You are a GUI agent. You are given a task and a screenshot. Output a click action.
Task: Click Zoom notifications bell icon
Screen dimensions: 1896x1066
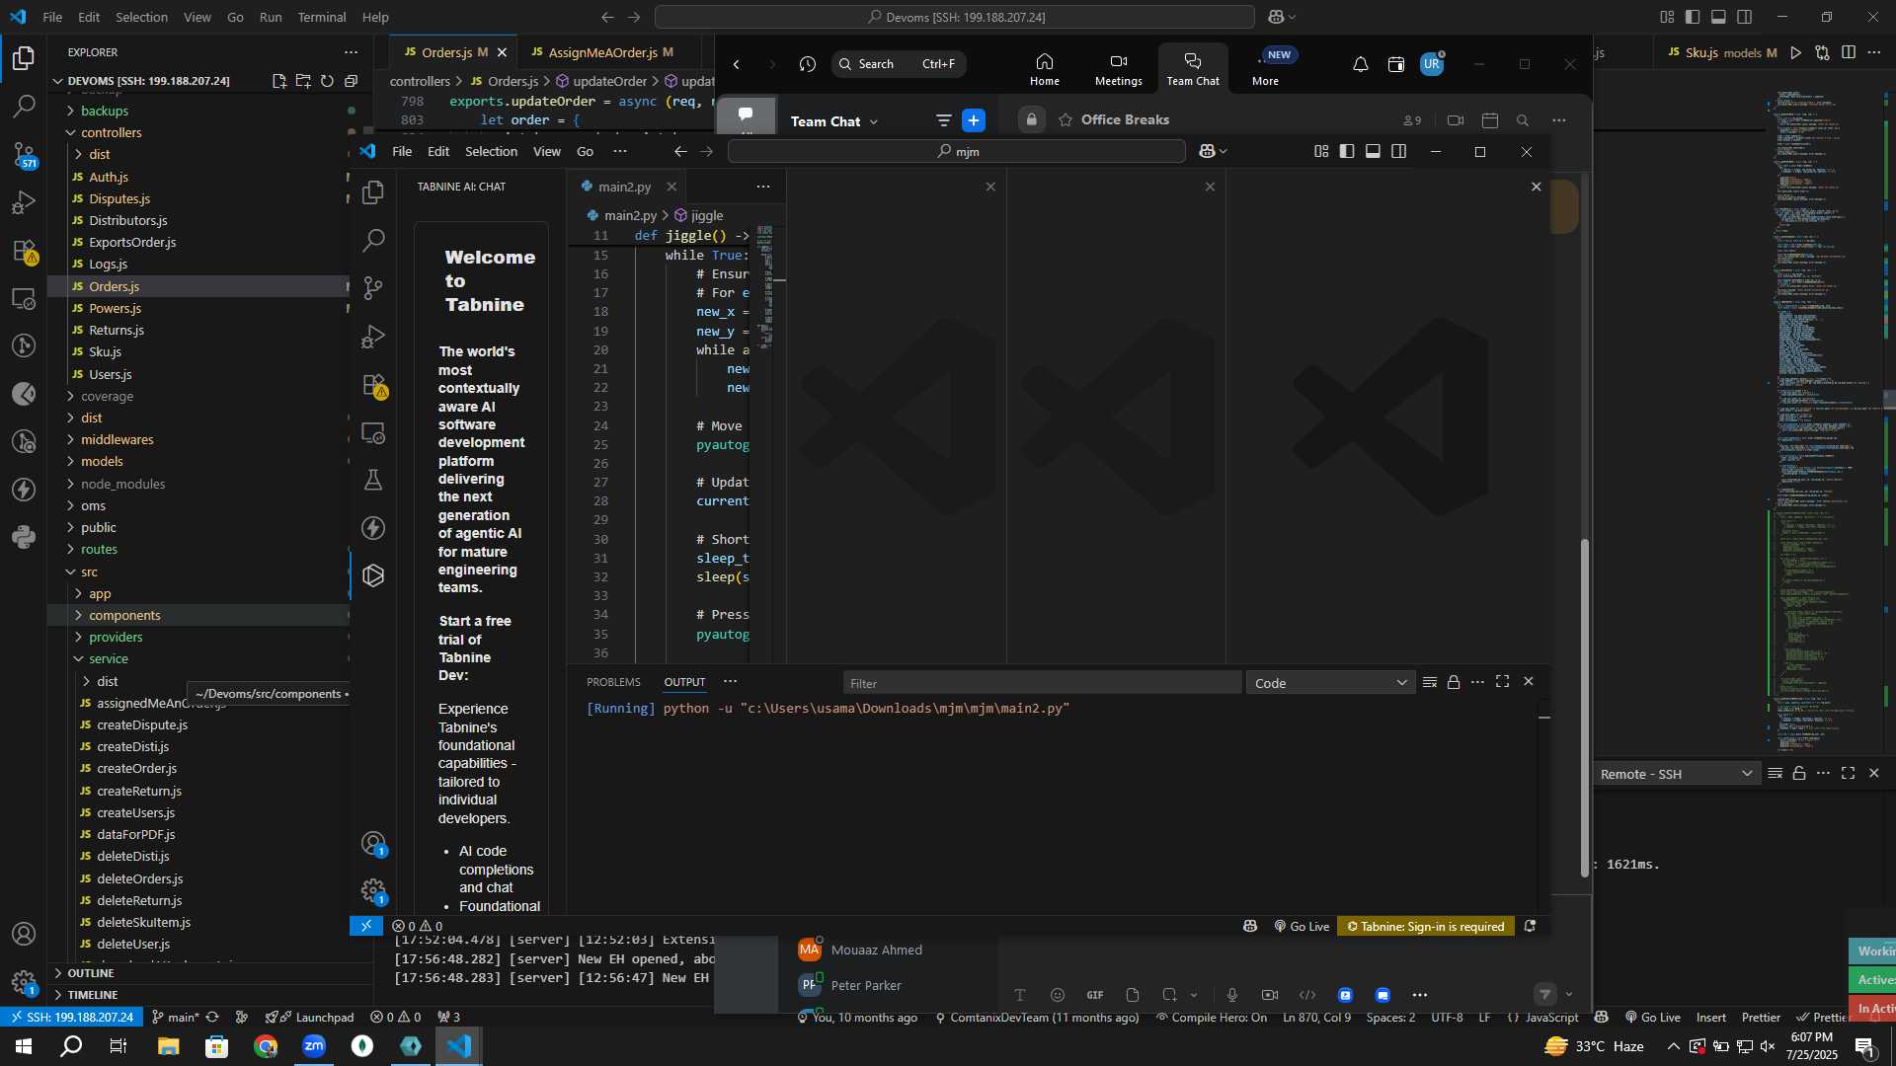point(1360,64)
